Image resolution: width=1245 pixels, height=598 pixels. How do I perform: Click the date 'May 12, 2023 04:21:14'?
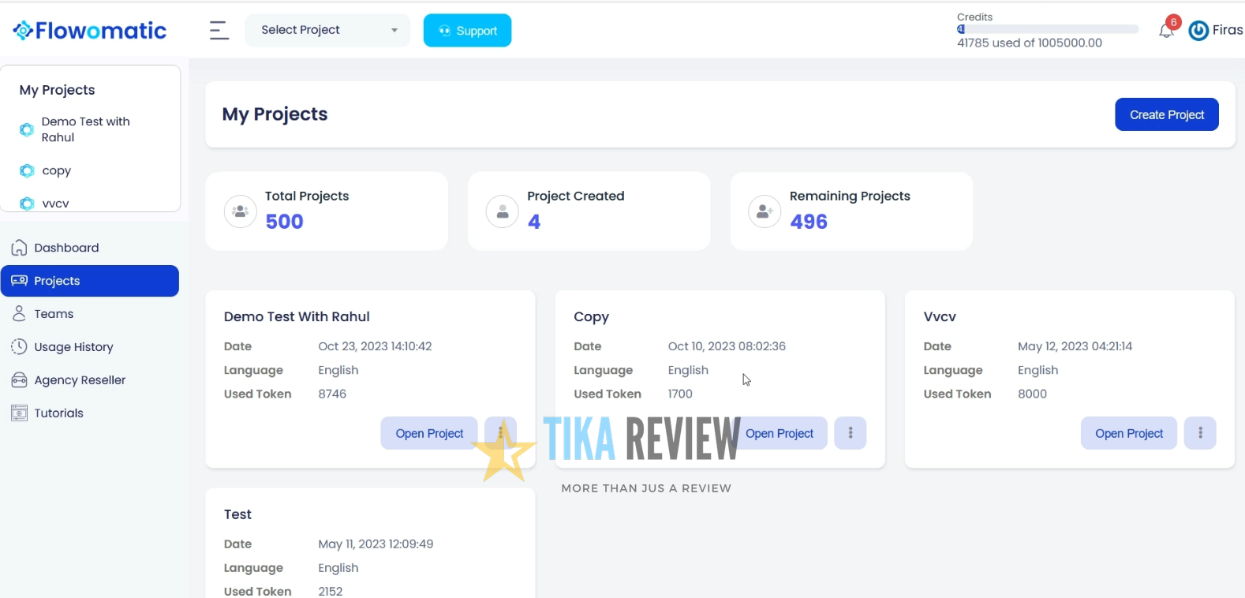[1075, 346]
